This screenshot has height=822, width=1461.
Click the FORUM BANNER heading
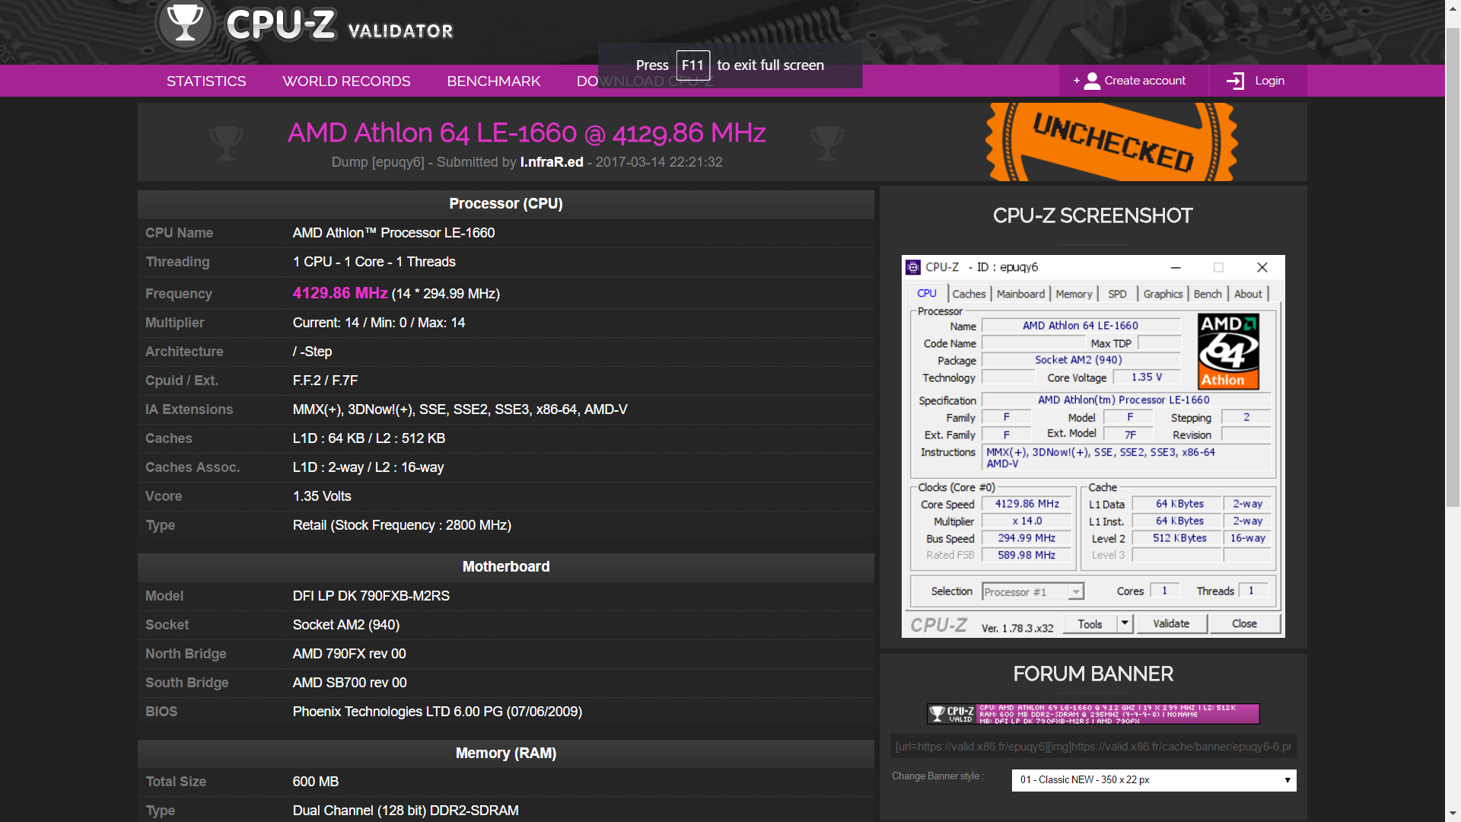[1093, 674]
